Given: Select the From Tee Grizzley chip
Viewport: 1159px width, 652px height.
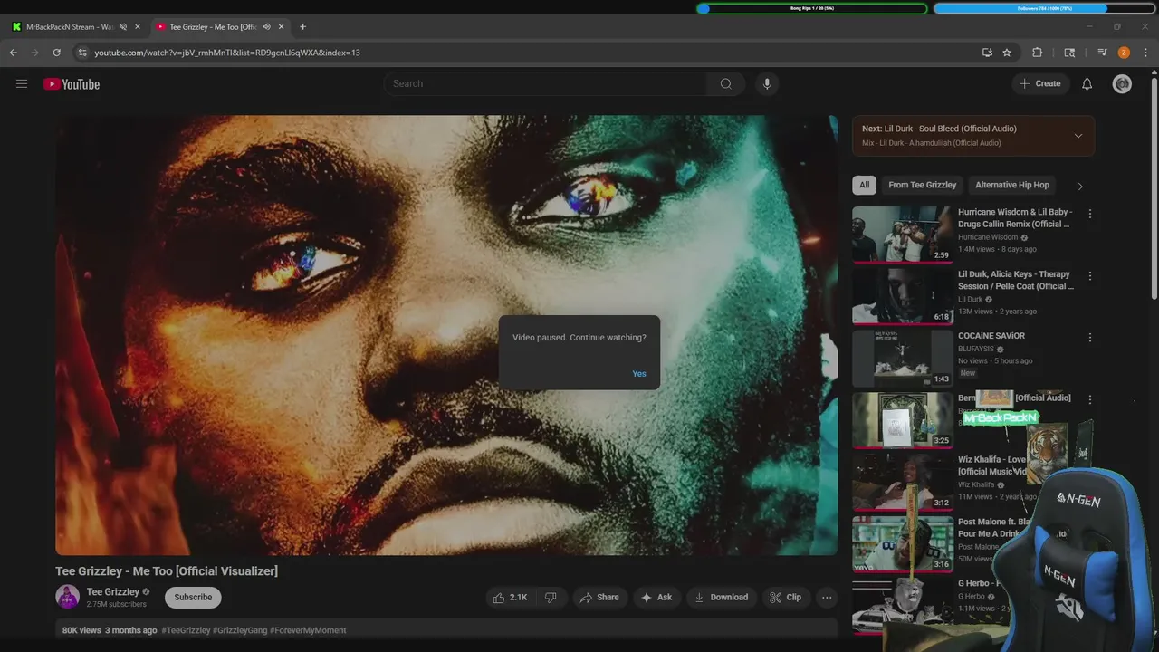Looking at the screenshot, I should point(923,185).
